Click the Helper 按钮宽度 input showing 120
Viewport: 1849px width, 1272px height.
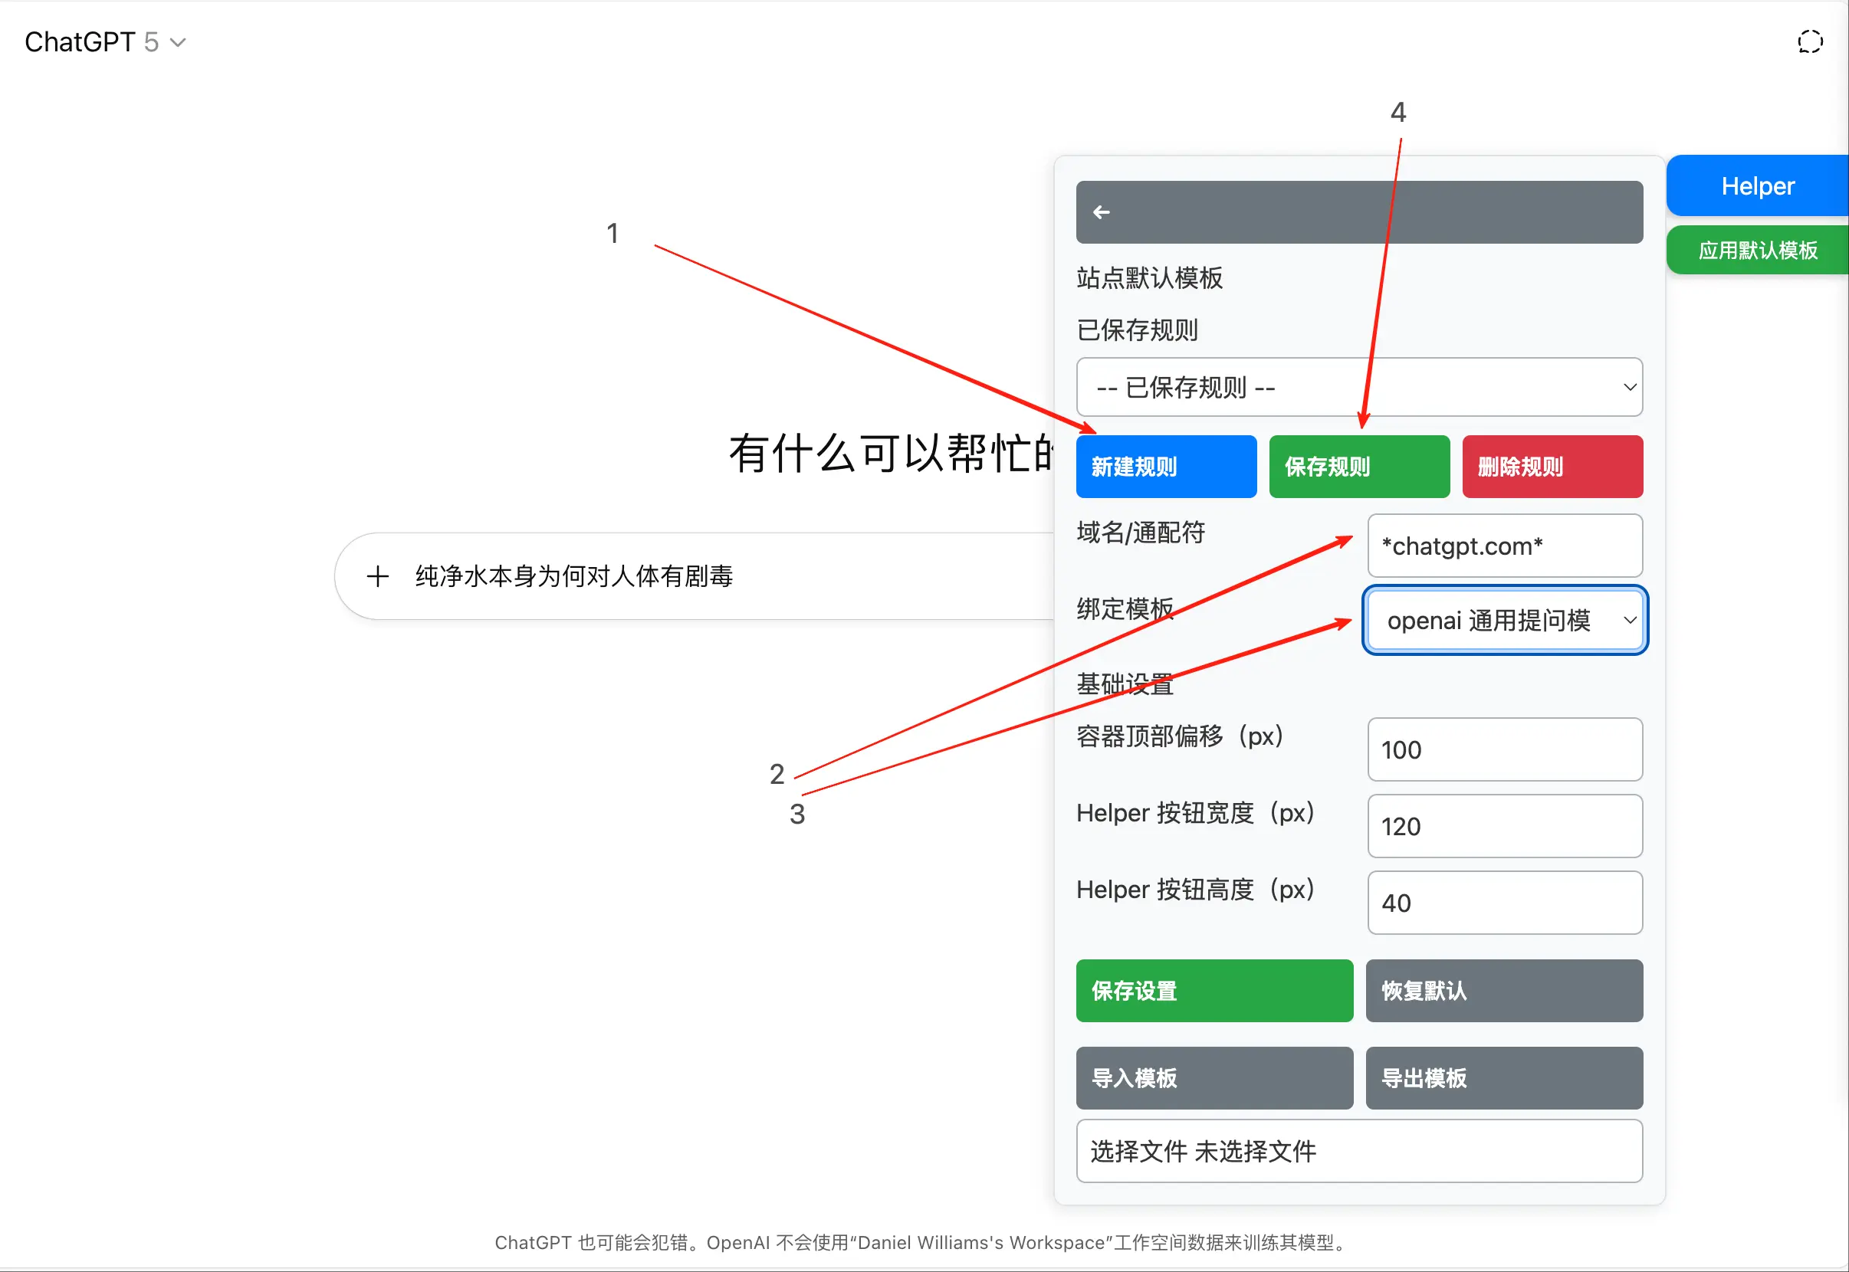(x=1505, y=827)
